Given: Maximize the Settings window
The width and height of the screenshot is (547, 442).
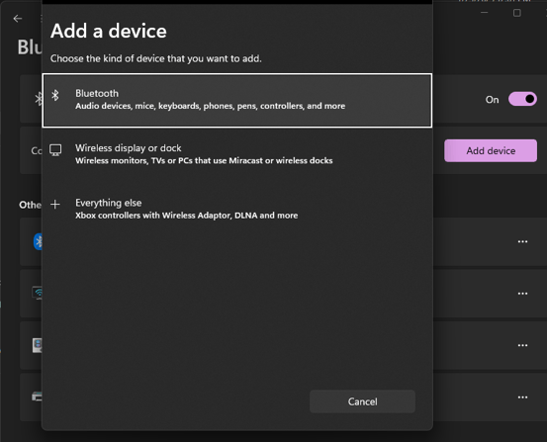Looking at the screenshot, I should (517, 13).
